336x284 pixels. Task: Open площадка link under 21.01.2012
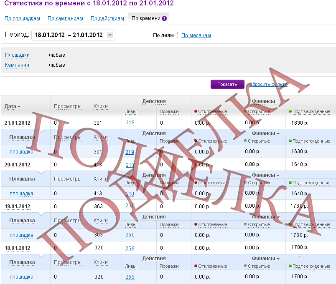pyautogui.click(x=21, y=152)
